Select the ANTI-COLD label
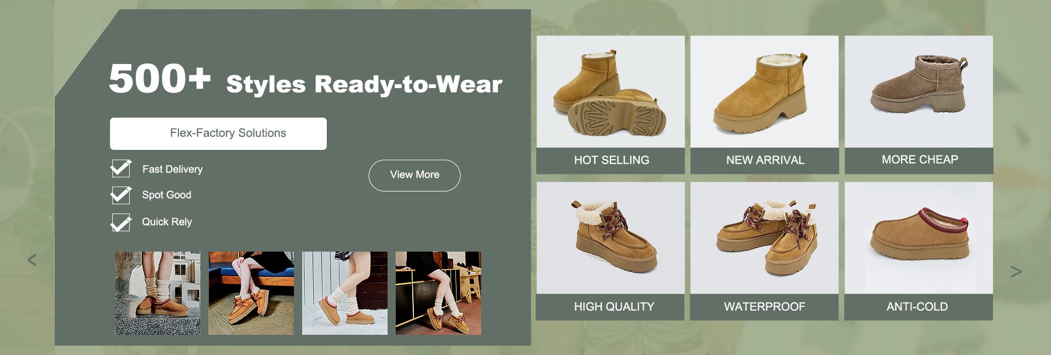Viewport: 1051px width, 355px height. tap(917, 307)
